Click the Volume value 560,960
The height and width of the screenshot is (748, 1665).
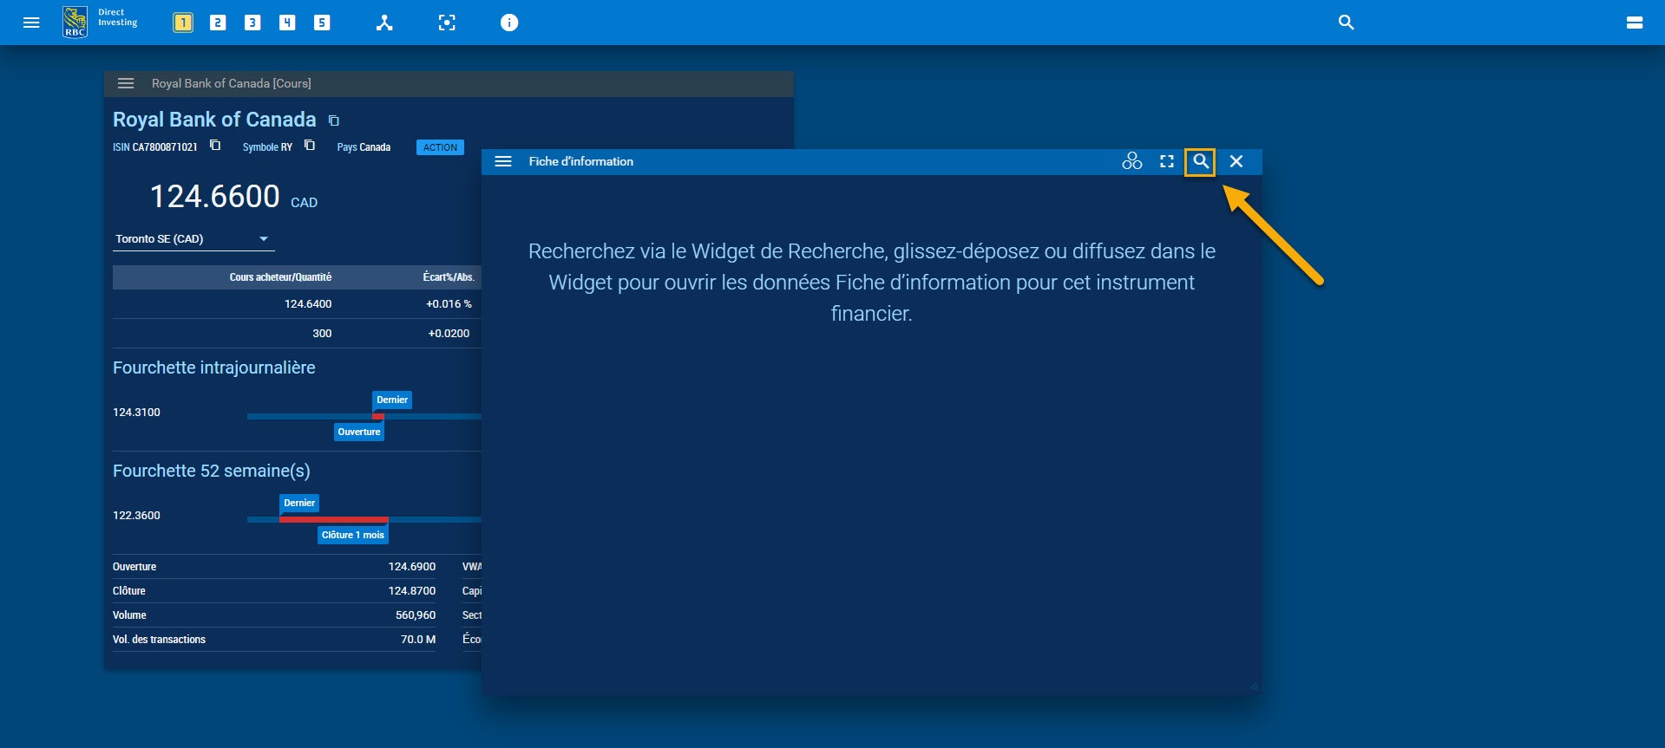point(416,615)
